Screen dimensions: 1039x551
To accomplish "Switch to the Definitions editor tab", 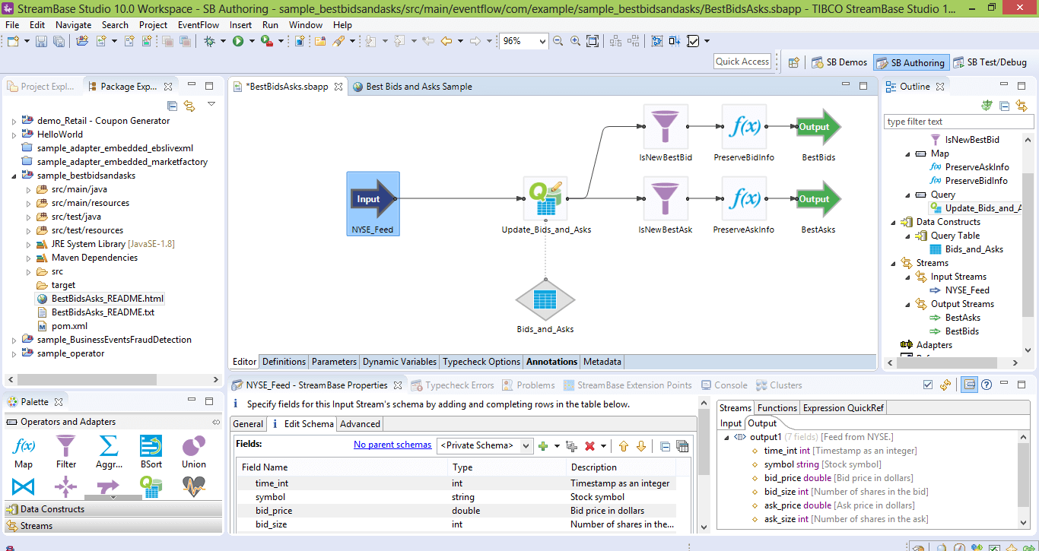I will click(x=284, y=362).
